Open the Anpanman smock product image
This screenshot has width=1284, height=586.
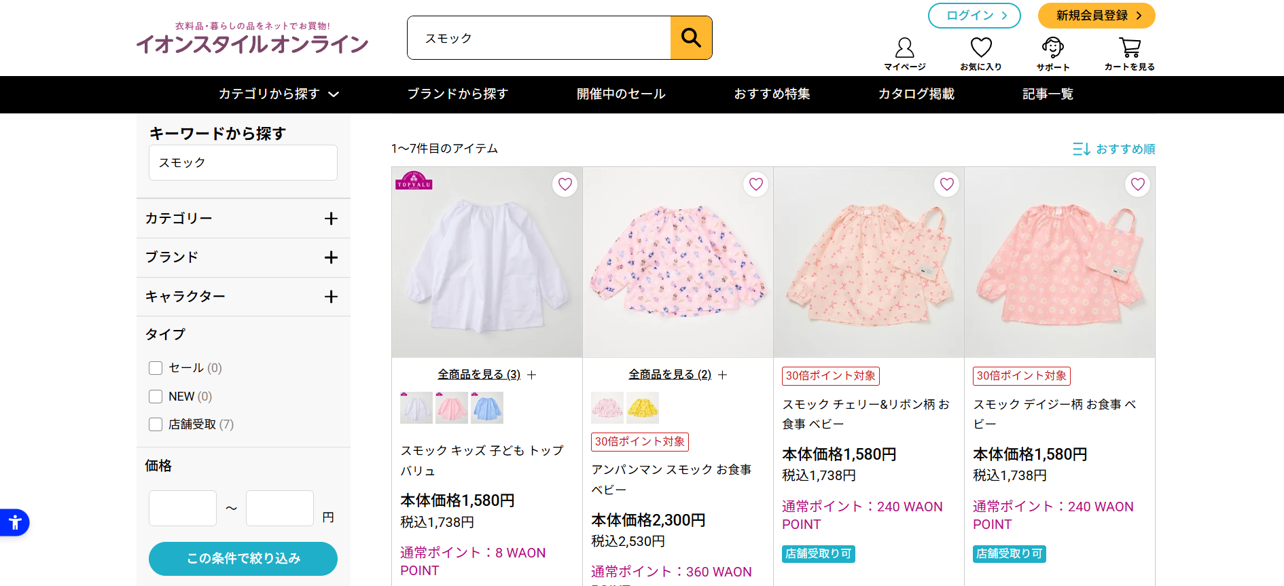[678, 262]
